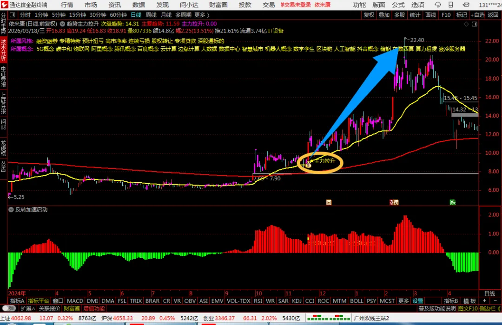Screen dimensions: 502x325
Task: Click the 涨榜 marker under the chart
Action: 394,202
